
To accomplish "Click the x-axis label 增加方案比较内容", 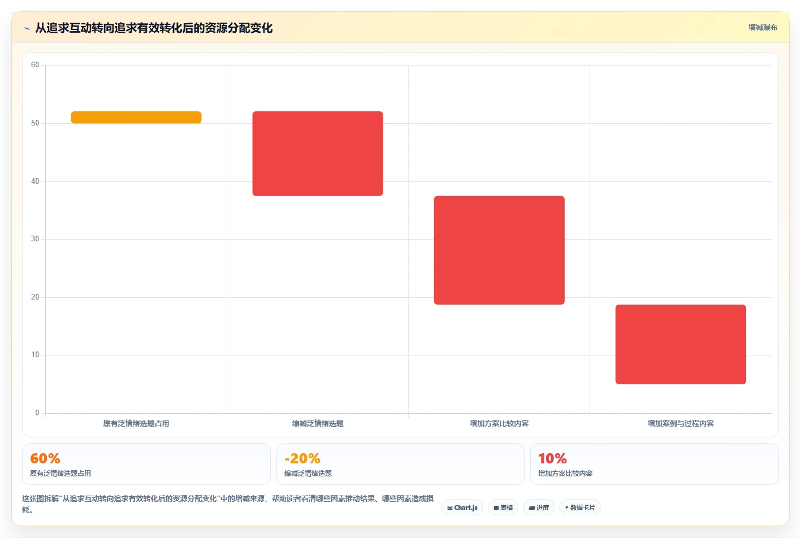I will point(499,423).
